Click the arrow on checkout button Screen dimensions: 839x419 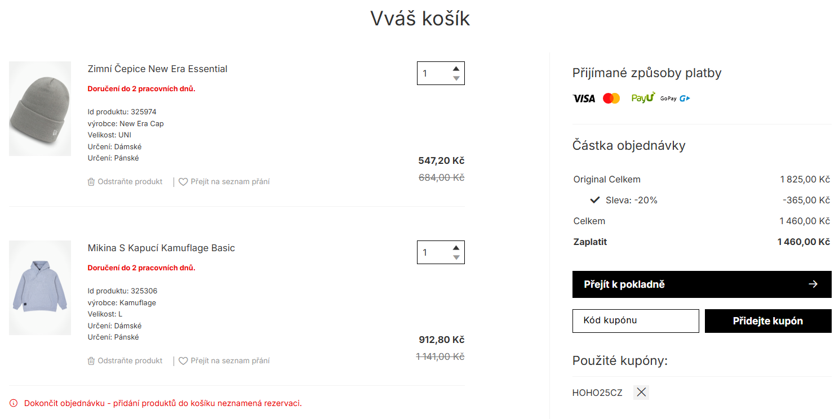813,284
